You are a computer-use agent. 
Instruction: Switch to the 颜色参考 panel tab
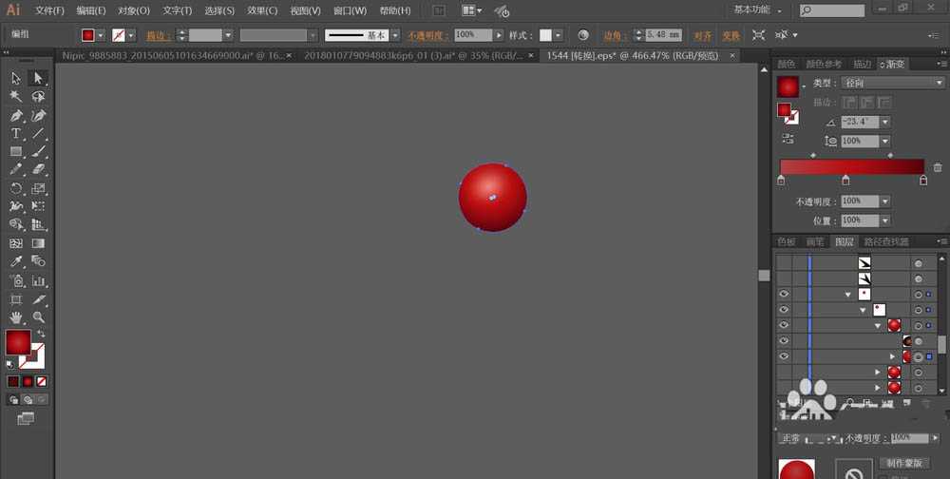824,65
